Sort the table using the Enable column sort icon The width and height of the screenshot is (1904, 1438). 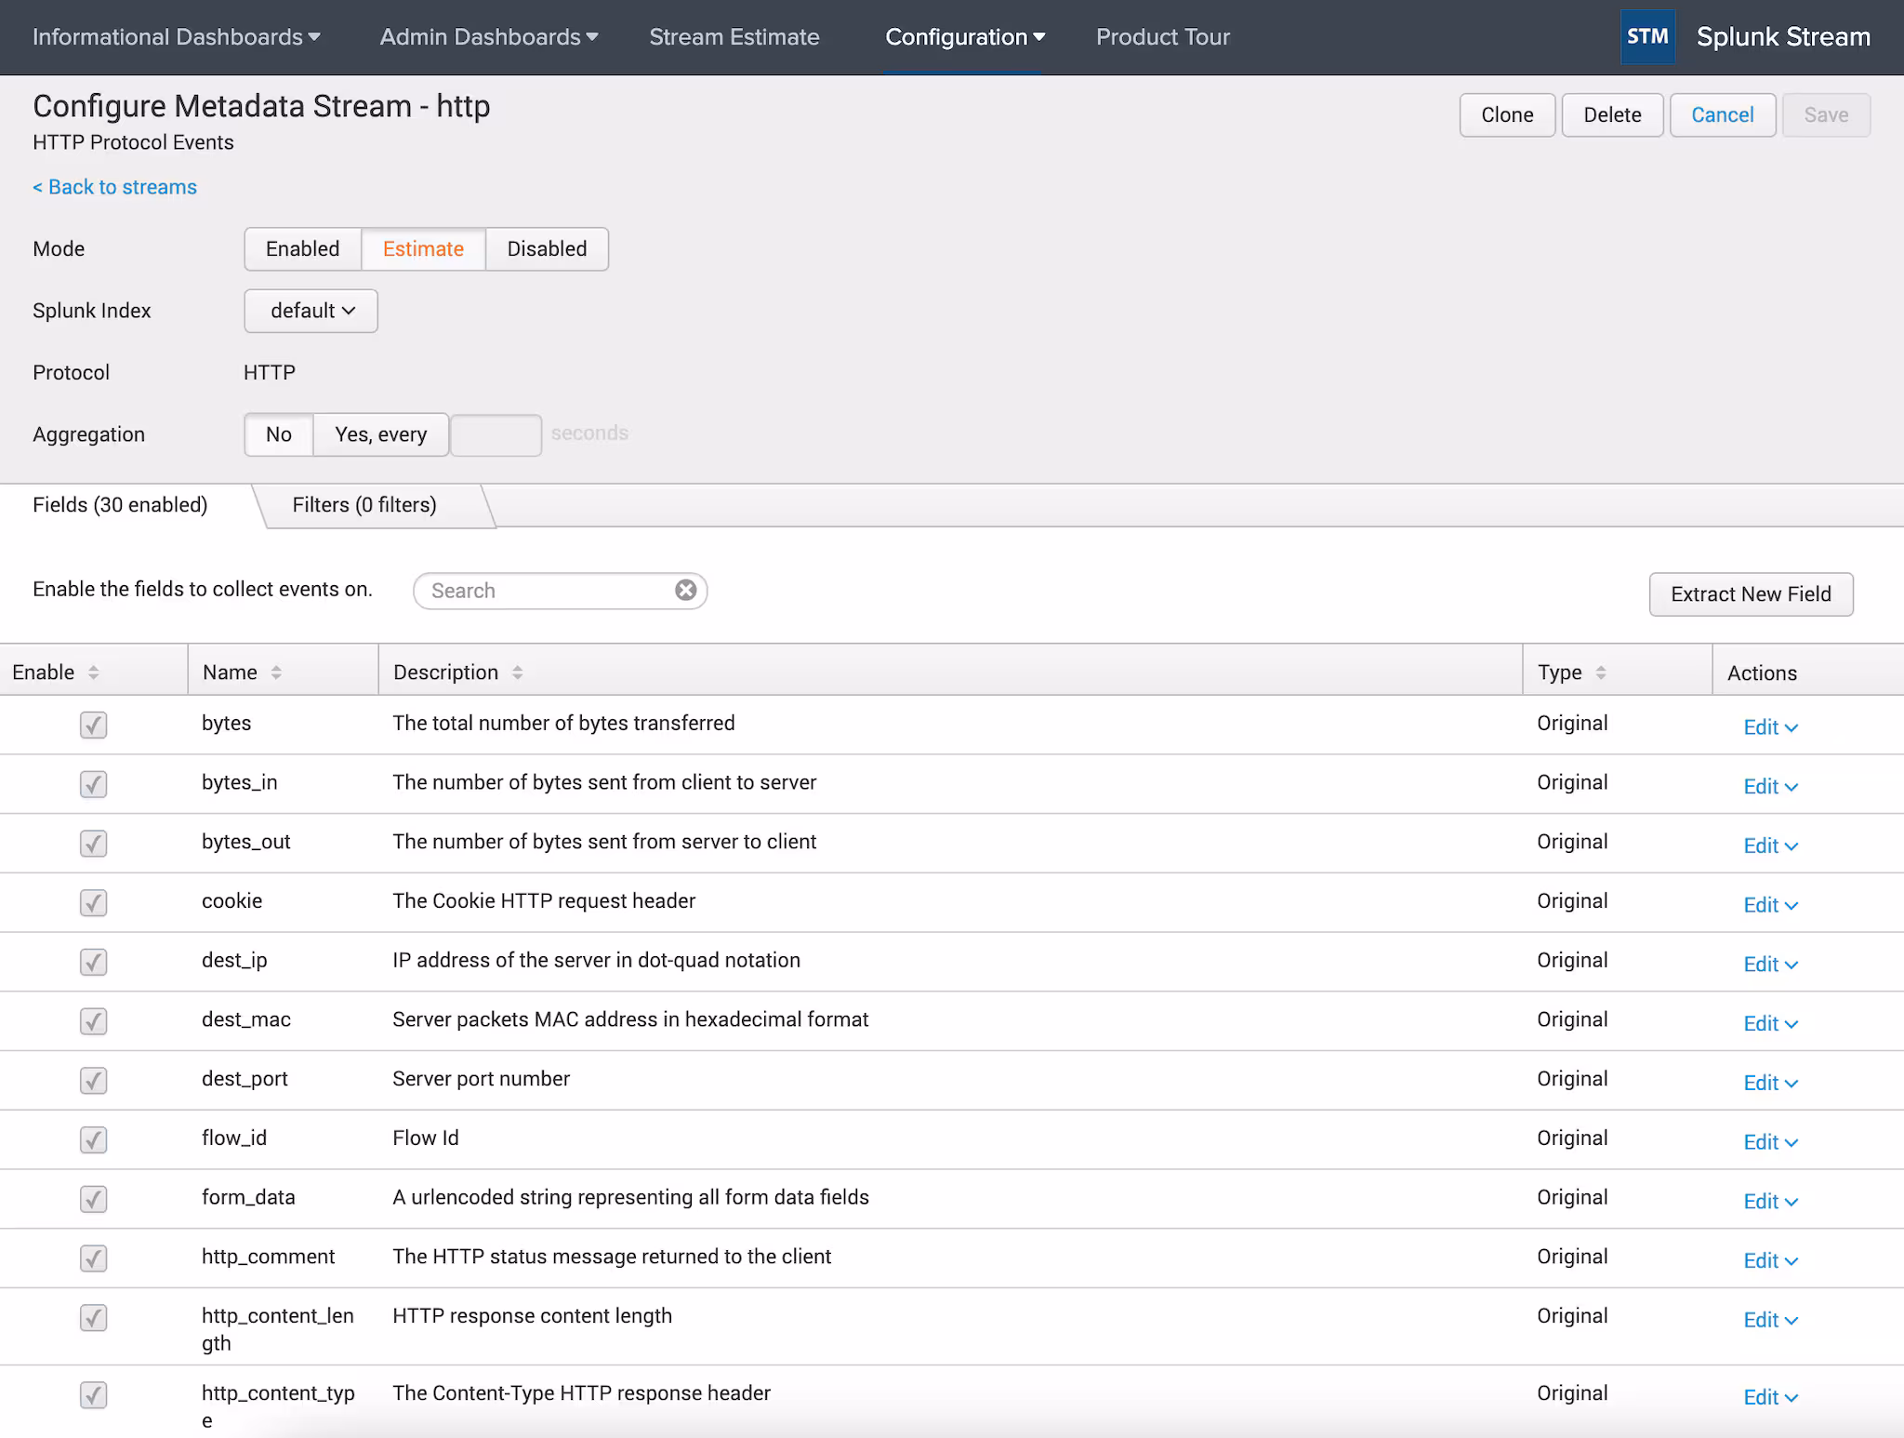93,672
